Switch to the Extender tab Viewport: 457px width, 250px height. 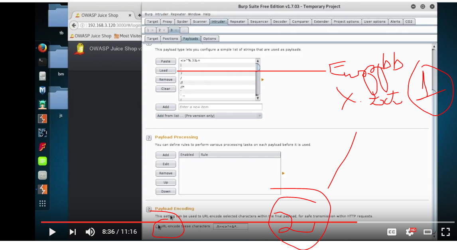click(x=321, y=21)
